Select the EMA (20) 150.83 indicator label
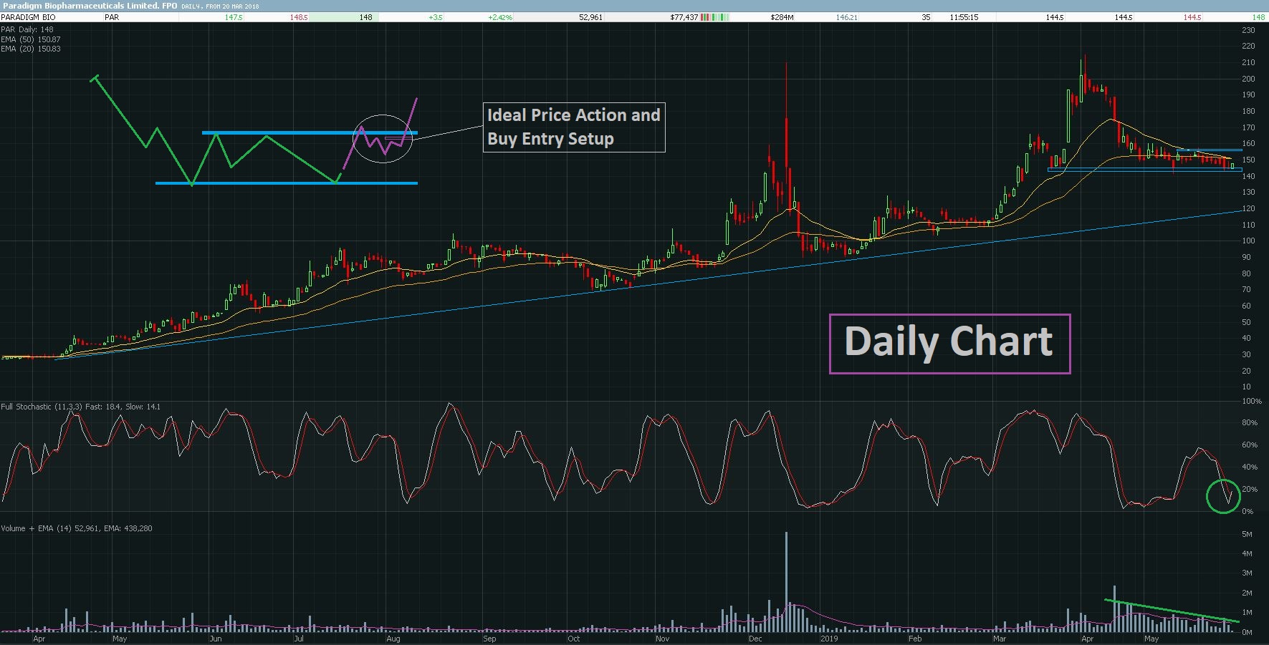 pyautogui.click(x=31, y=49)
